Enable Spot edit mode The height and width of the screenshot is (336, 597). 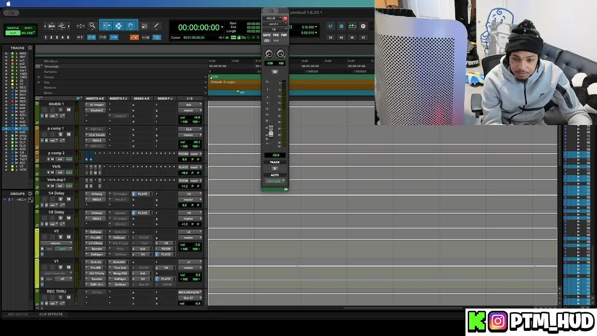coord(28,28)
